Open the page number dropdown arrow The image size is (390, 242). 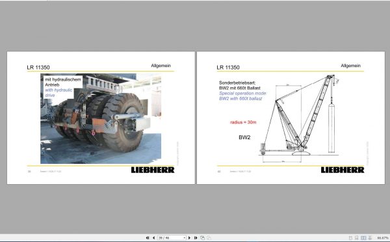(185, 237)
